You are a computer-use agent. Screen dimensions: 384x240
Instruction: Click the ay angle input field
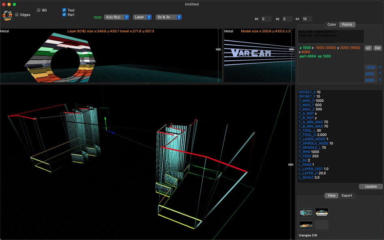click(287, 19)
